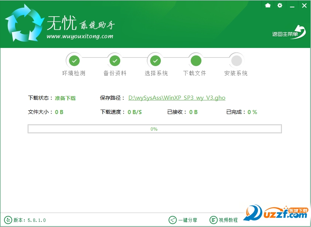The width and height of the screenshot is (311, 227).
Task: Click the 视频教程 document icon
Action: click(213, 220)
